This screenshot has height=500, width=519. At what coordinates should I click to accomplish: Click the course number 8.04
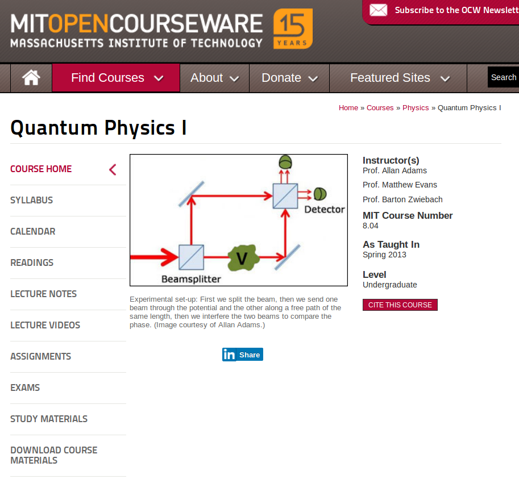point(371,226)
